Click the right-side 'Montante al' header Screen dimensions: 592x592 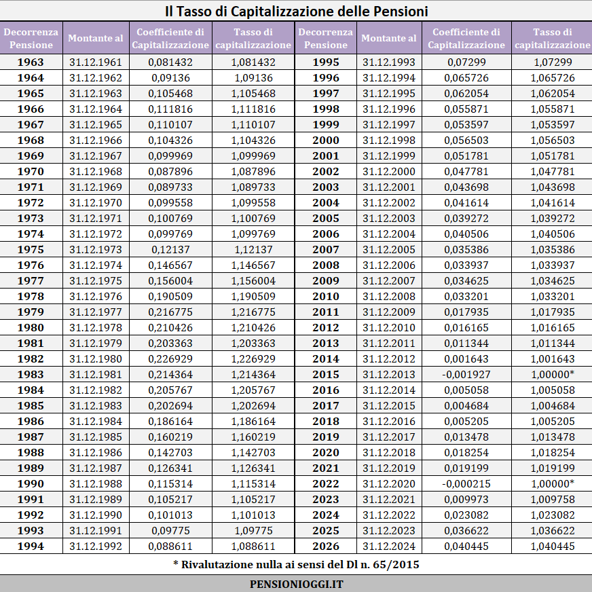[x=389, y=39]
